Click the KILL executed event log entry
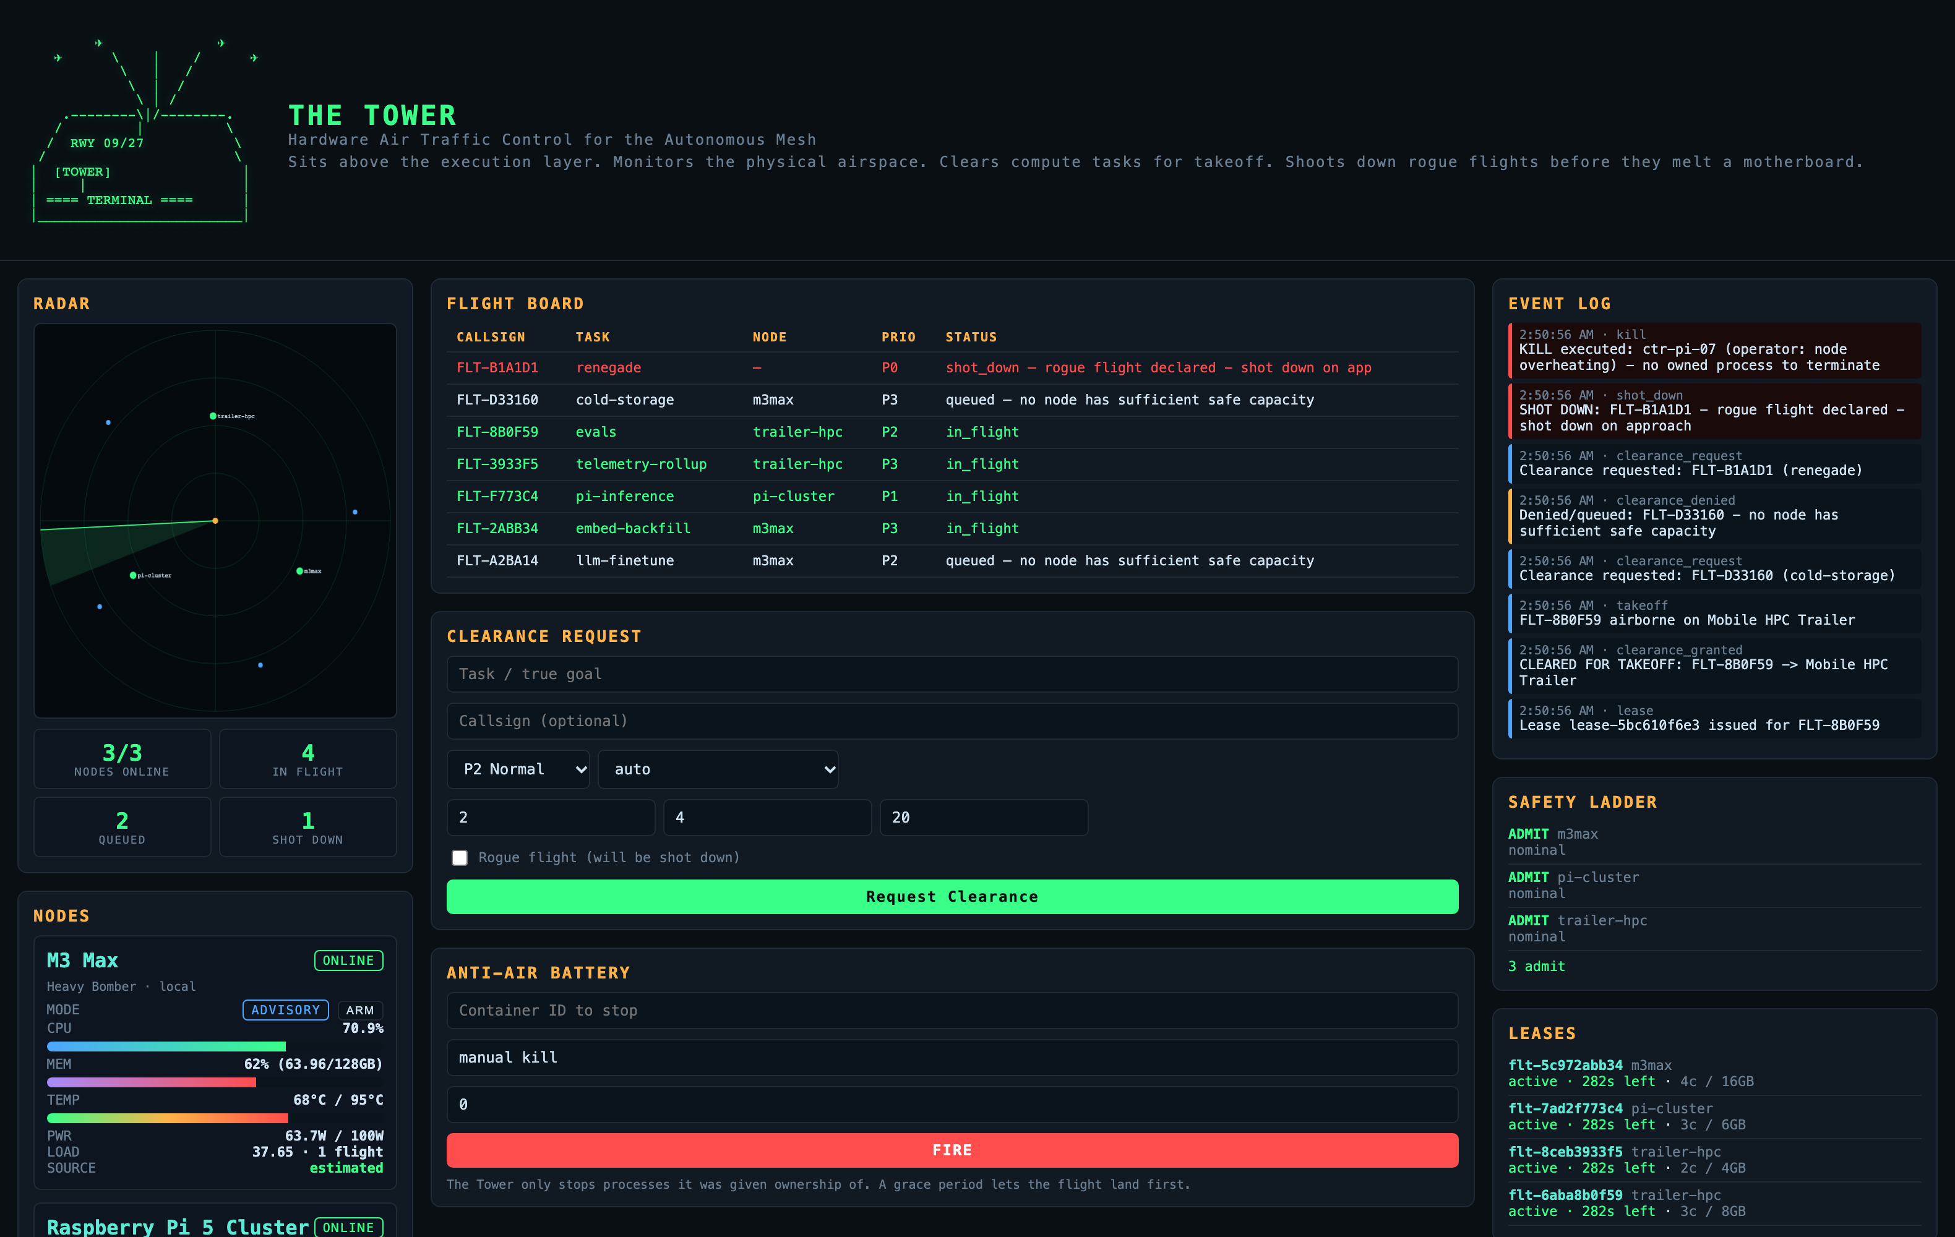The image size is (1955, 1237). coord(1715,351)
